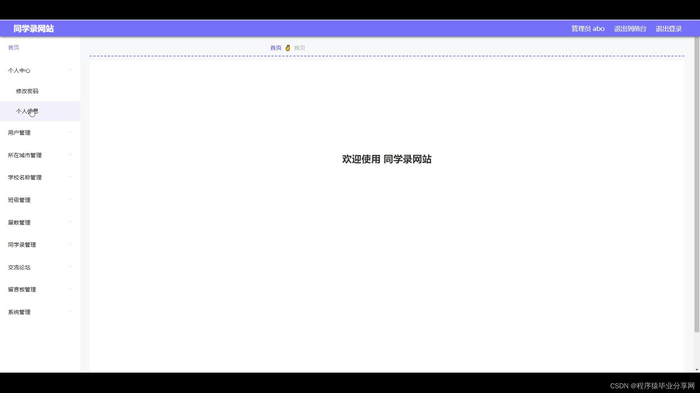Screen dimensions: 700x393
Task: Open the 交流论坛 sidebar menu
Action: pyautogui.click(x=19, y=267)
